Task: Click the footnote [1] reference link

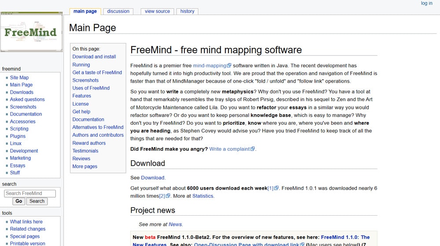Action: pos(271,188)
